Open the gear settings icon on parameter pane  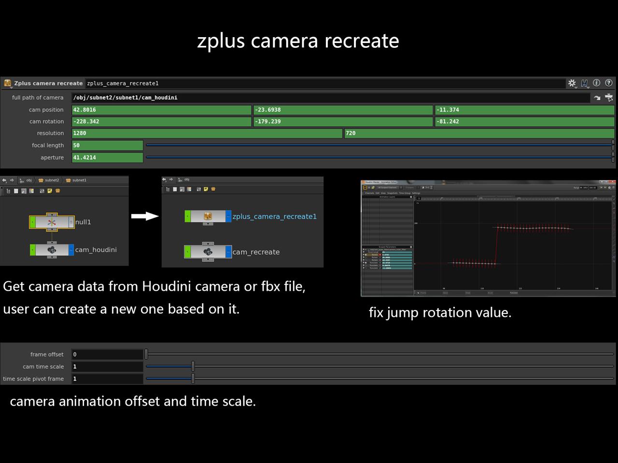point(572,83)
